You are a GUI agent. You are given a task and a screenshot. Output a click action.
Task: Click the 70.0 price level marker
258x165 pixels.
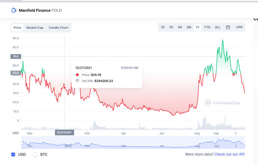click(15, 56)
